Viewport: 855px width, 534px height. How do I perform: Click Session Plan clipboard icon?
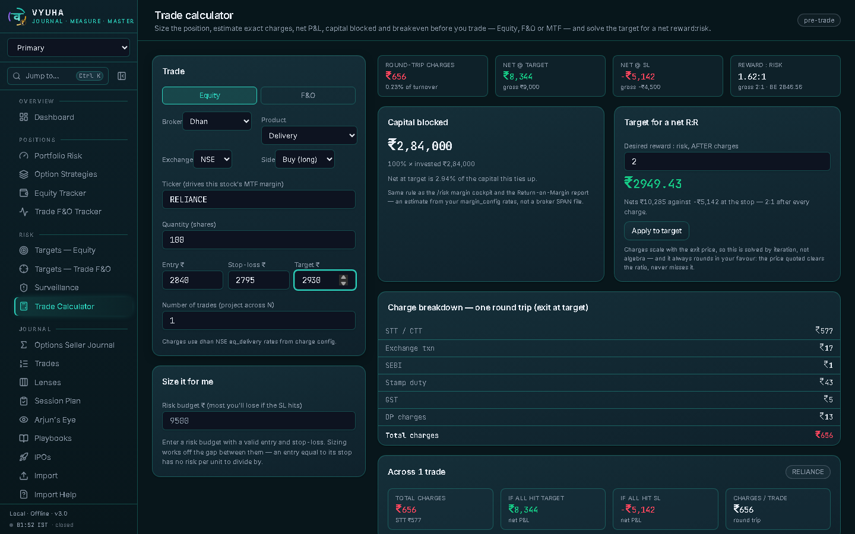point(24,401)
